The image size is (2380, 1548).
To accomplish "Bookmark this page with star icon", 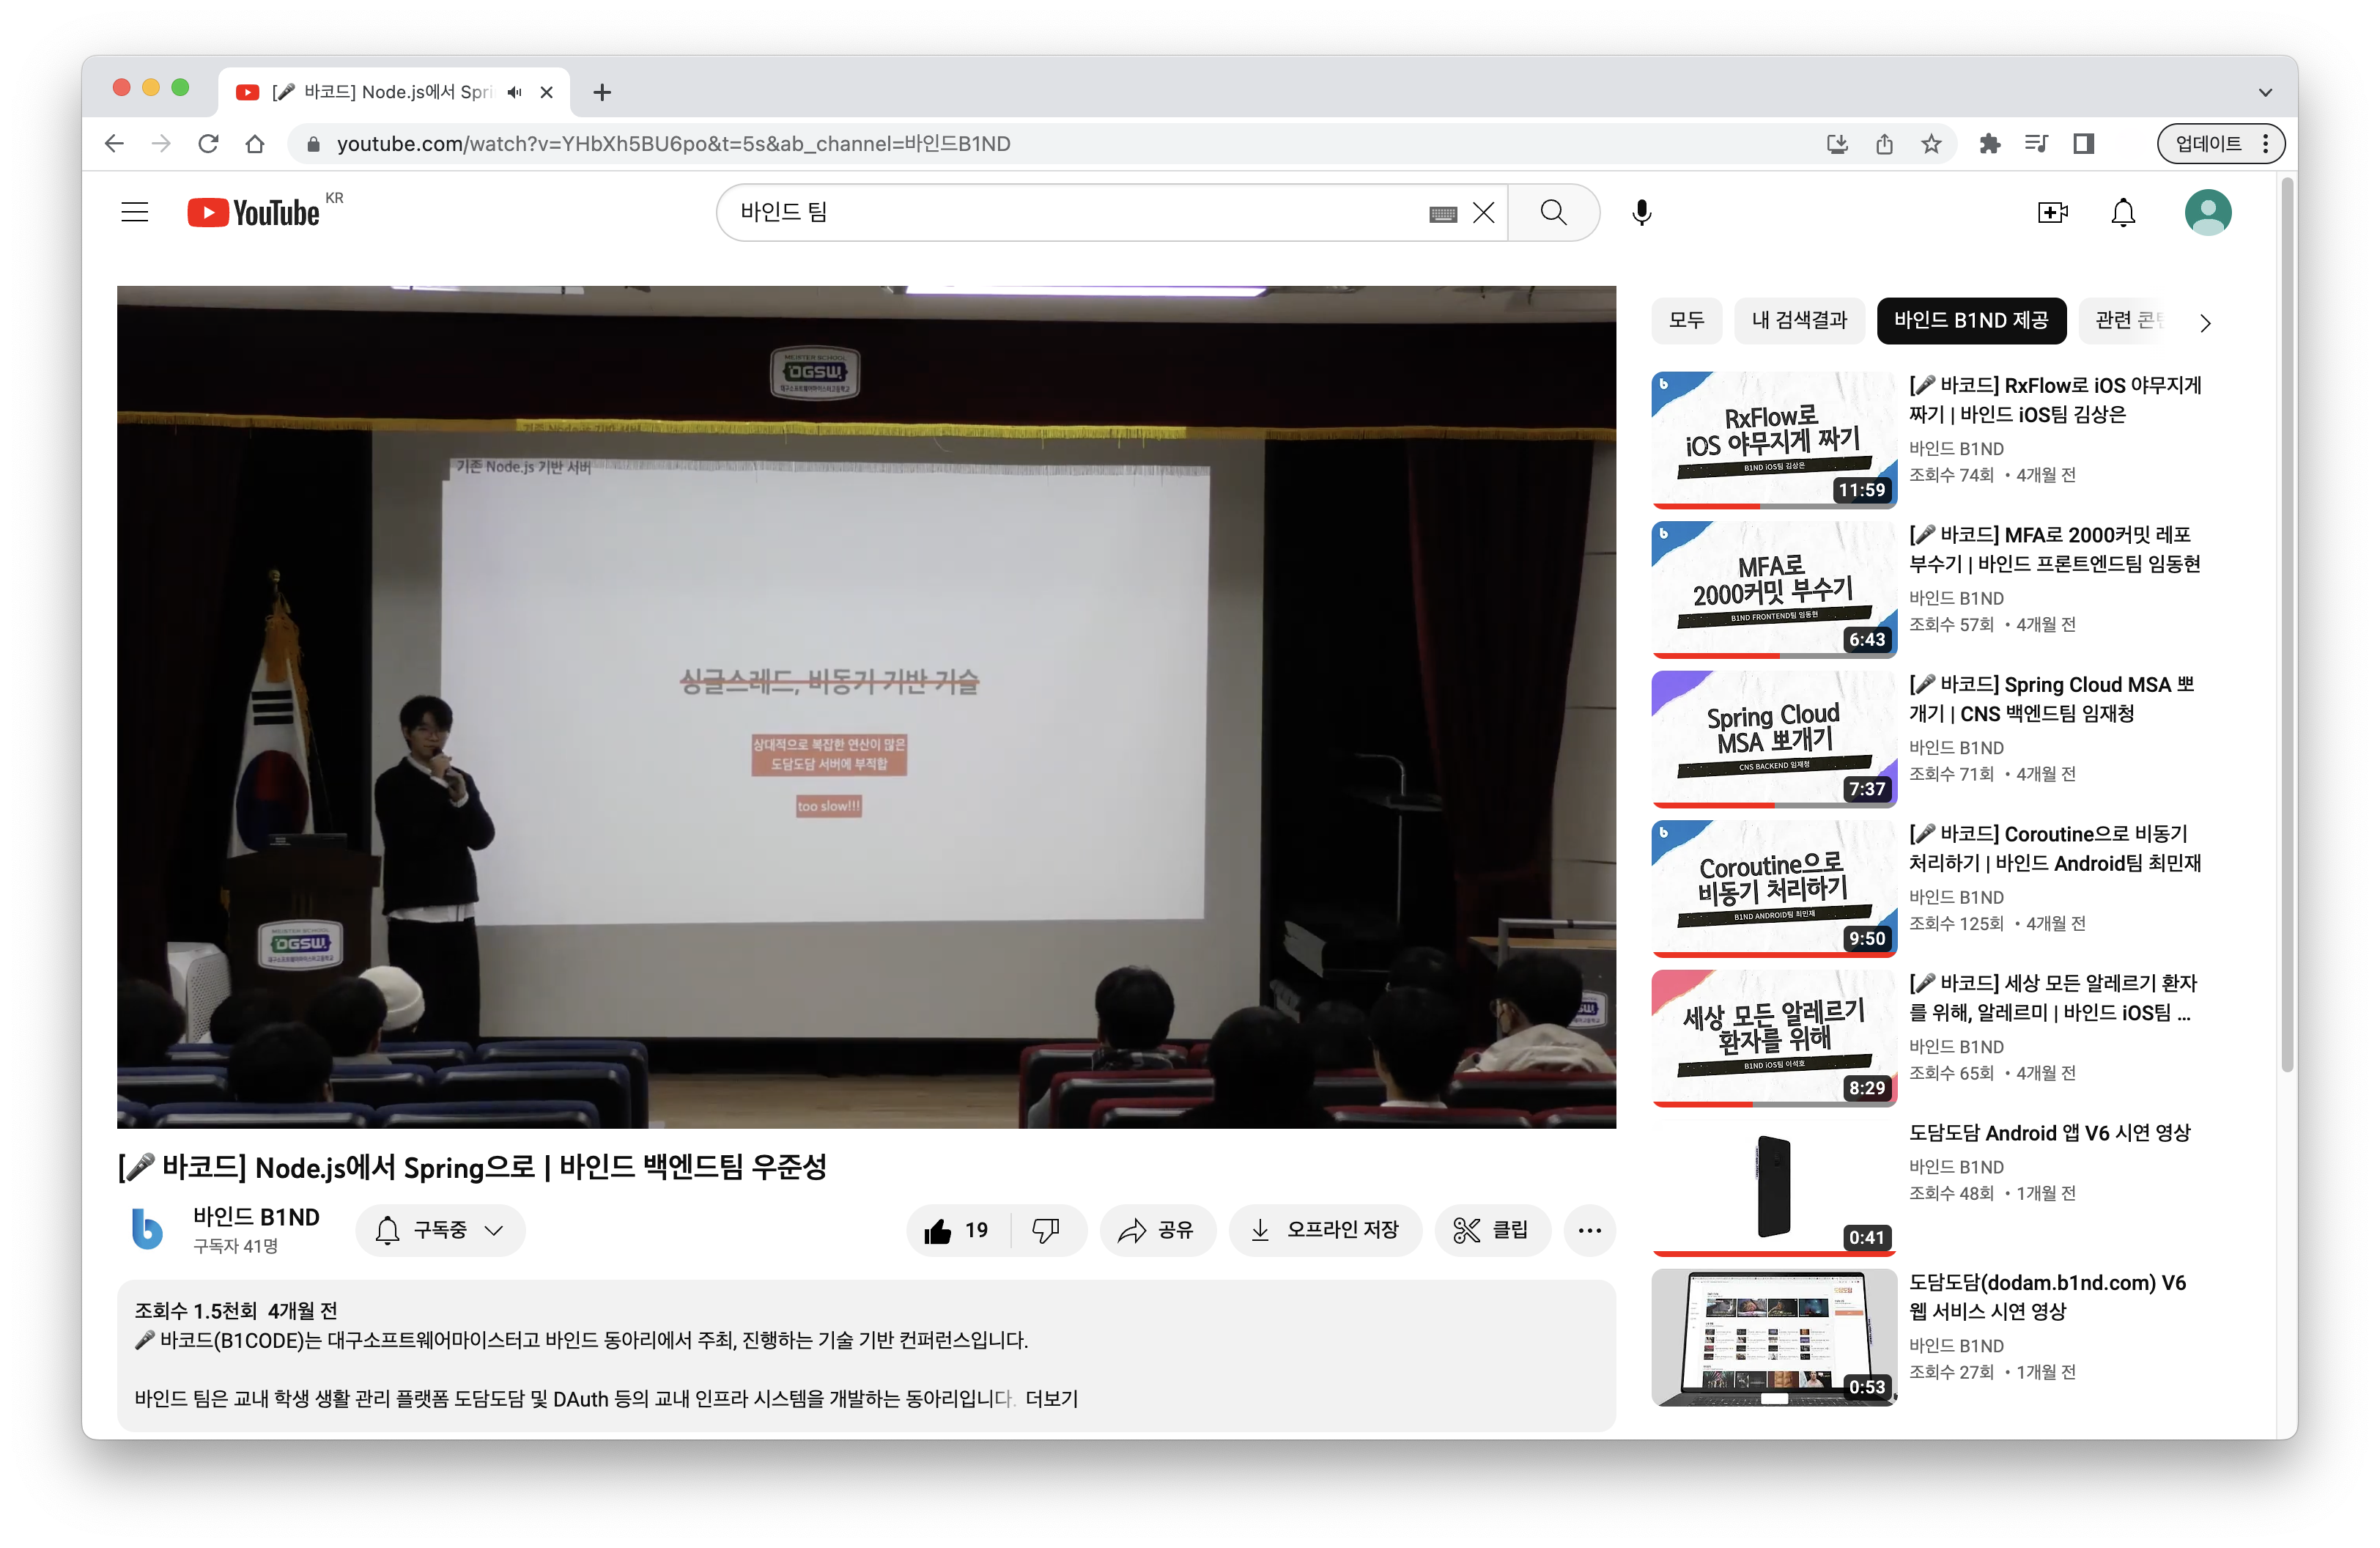I will (1931, 144).
